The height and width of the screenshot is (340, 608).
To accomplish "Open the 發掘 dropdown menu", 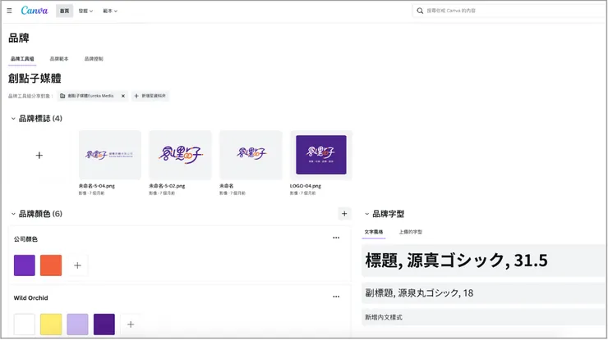I will click(87, 11).
